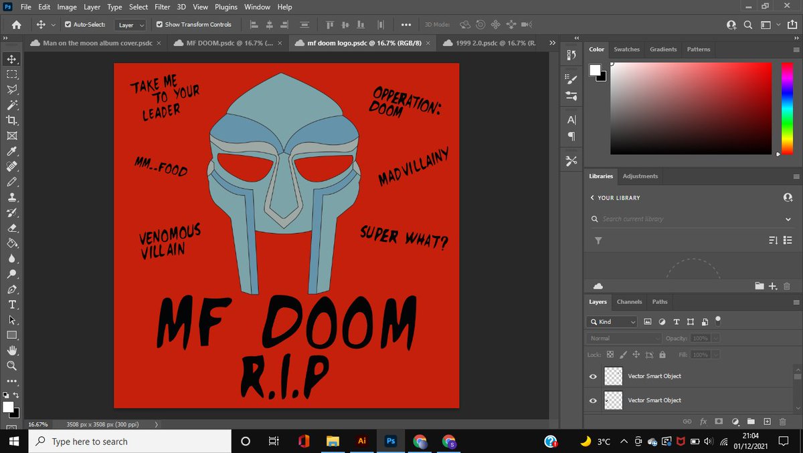803x453 pixels.
Task: Add a layer mask
Action: pos(719,422)
